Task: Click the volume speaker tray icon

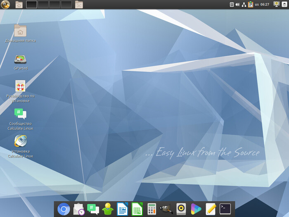Action: (x=237, y=5)
